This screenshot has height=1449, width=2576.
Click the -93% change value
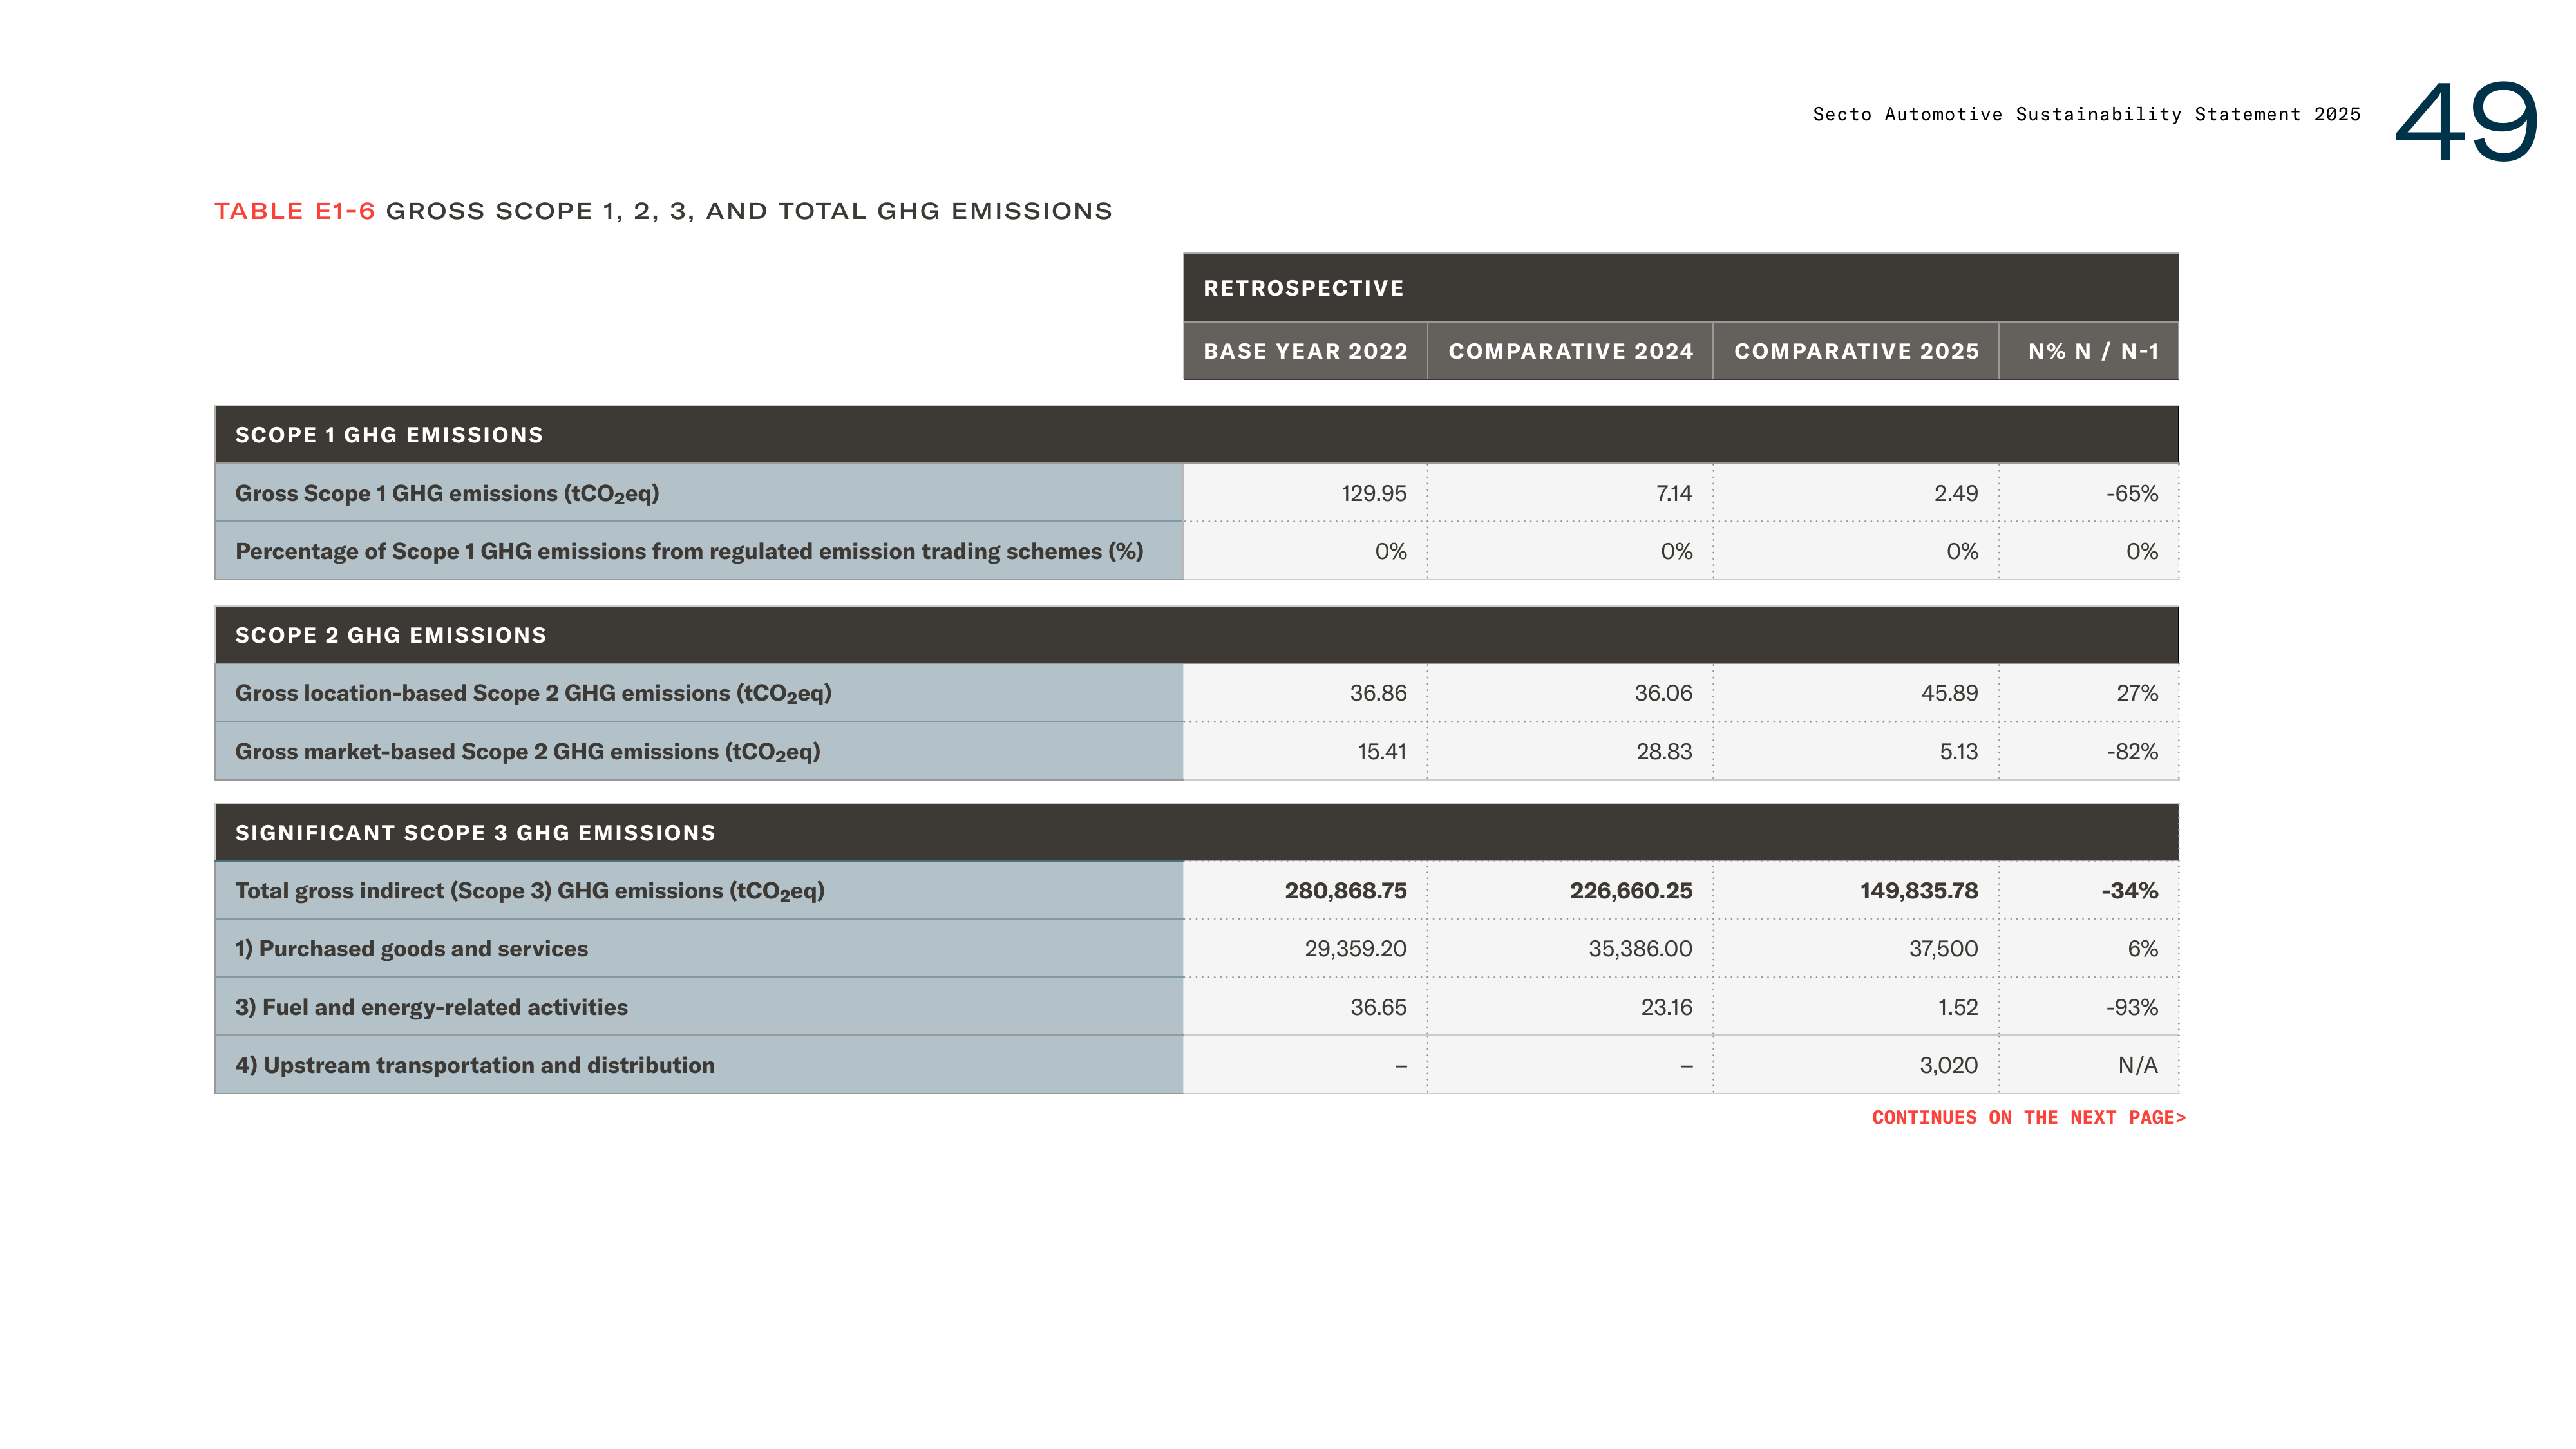pos(2131,1007)
